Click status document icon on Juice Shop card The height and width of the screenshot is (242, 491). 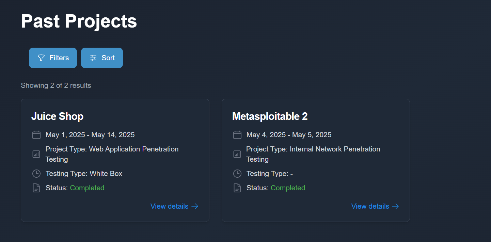pos(36,188)
